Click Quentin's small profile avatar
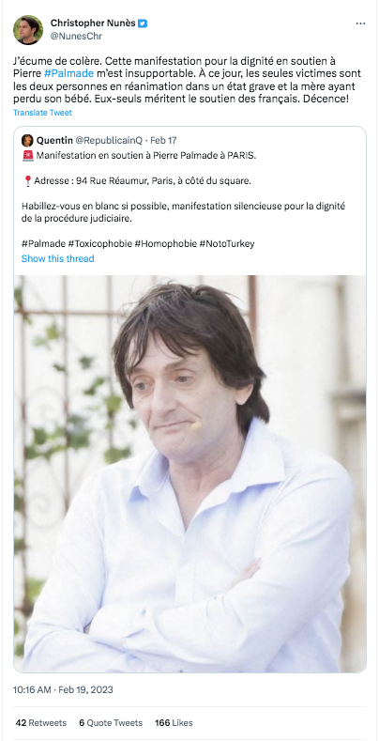This screenshot has width=379, height=741. point(27,140)
